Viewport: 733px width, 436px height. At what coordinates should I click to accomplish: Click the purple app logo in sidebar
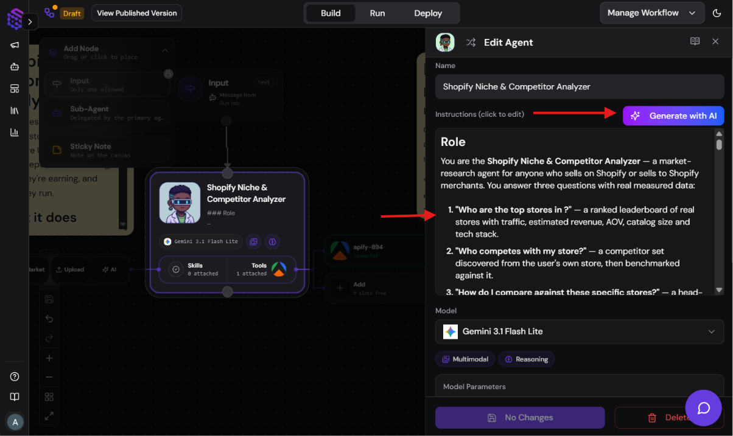coord(15,20)
